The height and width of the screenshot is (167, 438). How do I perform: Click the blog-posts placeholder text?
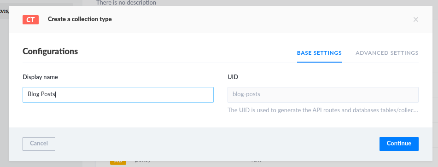pos(246,94)
